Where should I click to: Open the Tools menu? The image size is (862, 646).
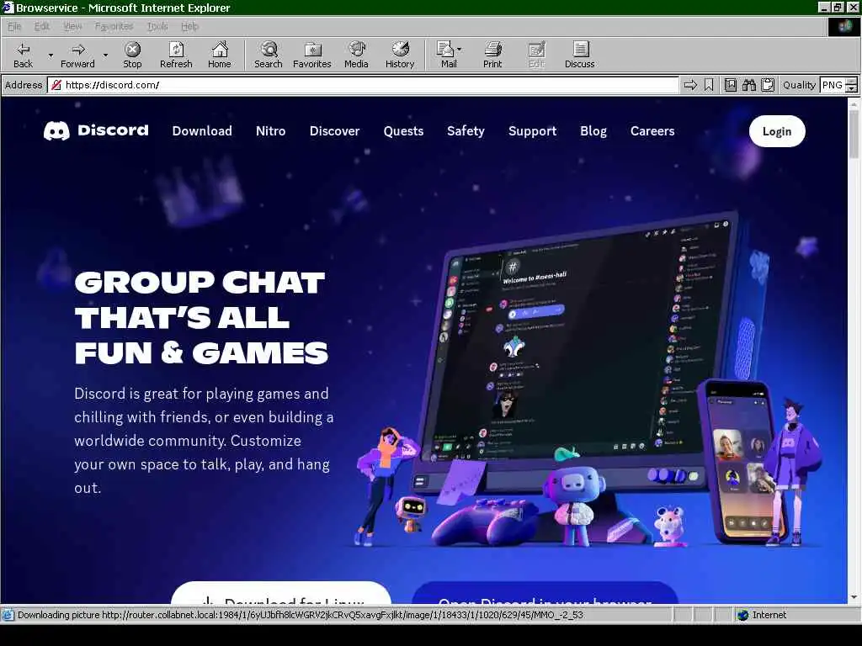[x=157, y=26]
